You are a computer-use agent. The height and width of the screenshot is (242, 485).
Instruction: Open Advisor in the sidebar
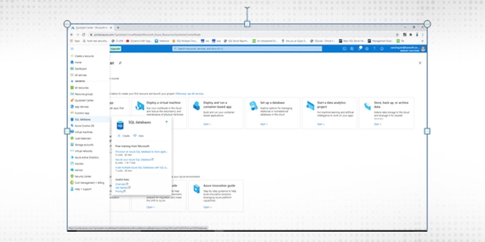(x=77, y=170)
